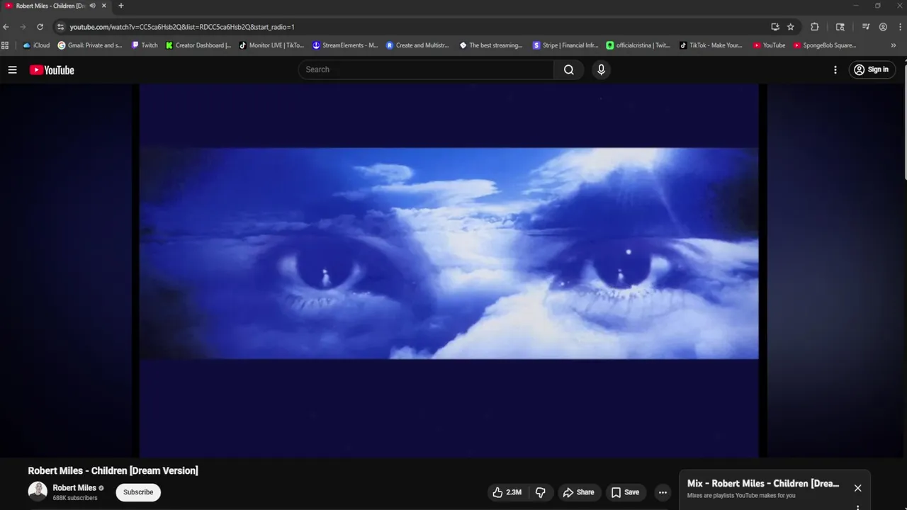Open the YouTube bookmark
The width and height of the screenshot is (907, 510).
770,45
